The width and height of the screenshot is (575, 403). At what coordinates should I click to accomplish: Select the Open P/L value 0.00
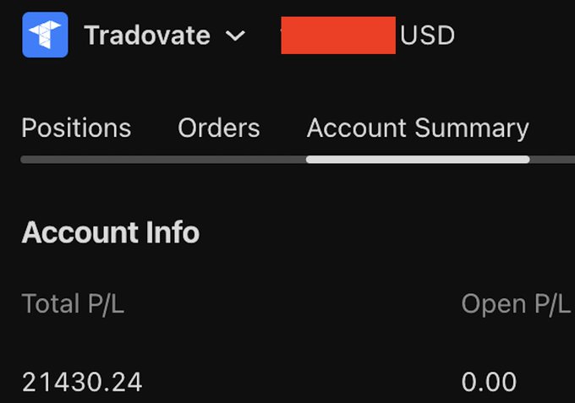(489, 383)
